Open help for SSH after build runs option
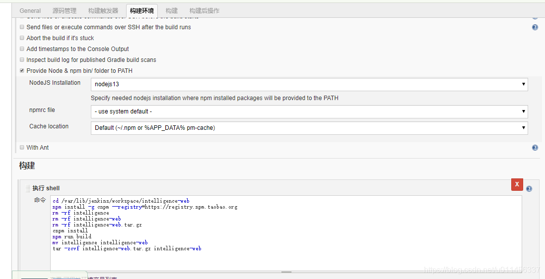The height and width of the screenshot is (279, 545). coord(535,27)
